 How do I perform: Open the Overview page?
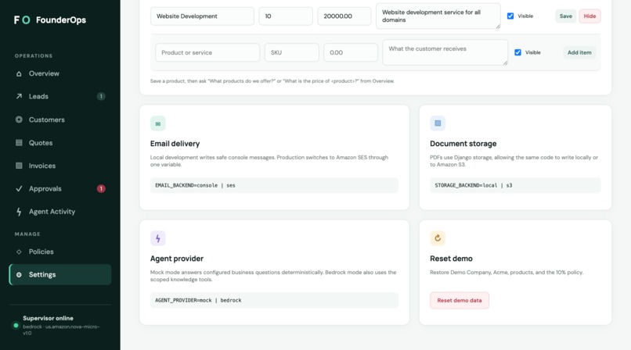(60, 73)
